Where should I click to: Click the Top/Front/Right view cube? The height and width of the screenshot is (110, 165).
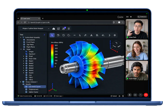[x=117, y=45]
